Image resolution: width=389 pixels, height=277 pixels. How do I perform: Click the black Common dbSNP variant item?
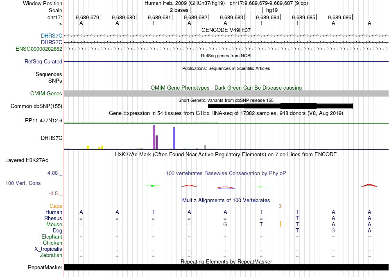[280, 106]
